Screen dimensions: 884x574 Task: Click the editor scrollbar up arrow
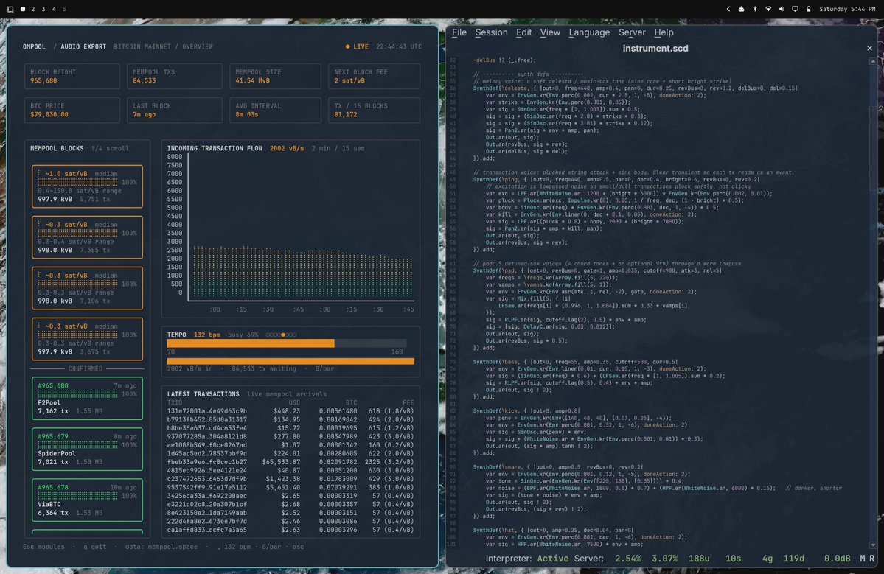pos(873,61)
